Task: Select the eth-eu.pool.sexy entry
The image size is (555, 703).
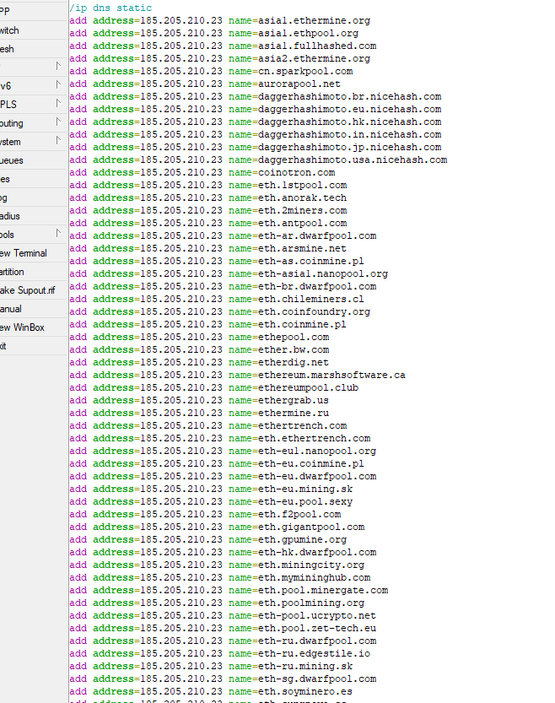Action: tap(211, 501)
